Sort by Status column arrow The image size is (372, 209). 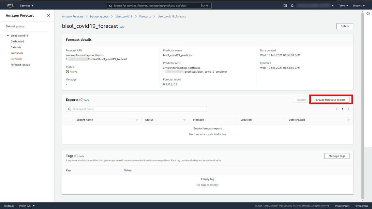(x=184, y=120)
